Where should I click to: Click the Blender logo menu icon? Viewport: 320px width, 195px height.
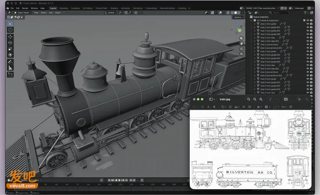coord(8,8)
